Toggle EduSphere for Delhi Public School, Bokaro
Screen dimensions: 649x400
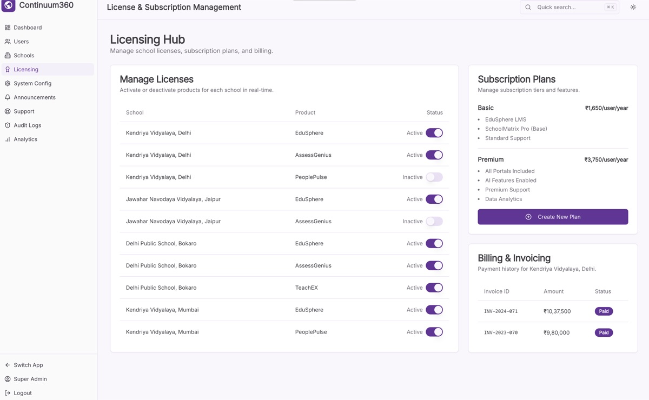coord(434,244)
